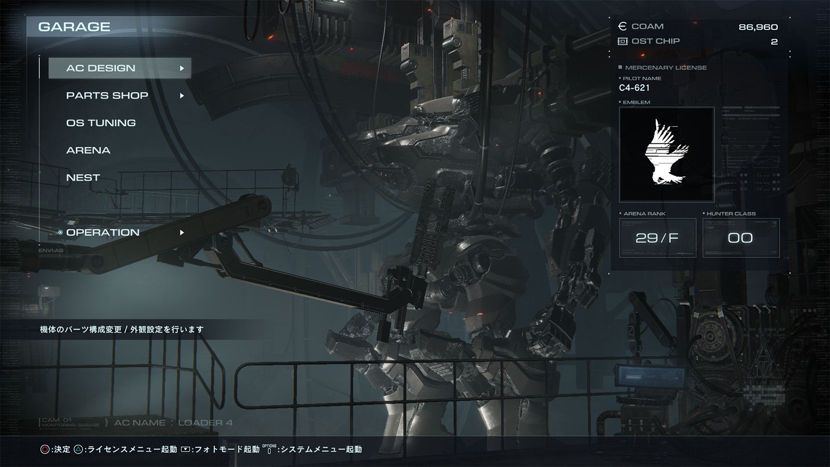Click the AC NAME : LOADER 4 label
This screenshot has width=830, height=467.
click(173, 423)
